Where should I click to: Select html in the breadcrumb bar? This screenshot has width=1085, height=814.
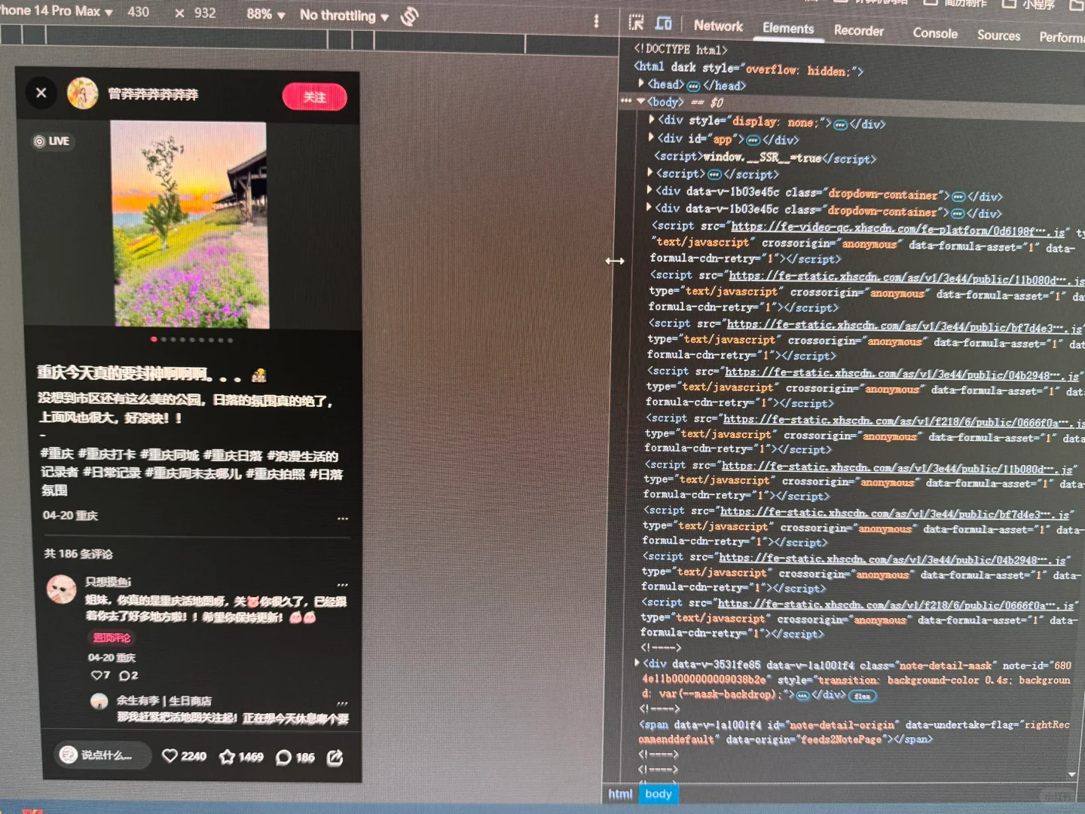click(620, 794)
